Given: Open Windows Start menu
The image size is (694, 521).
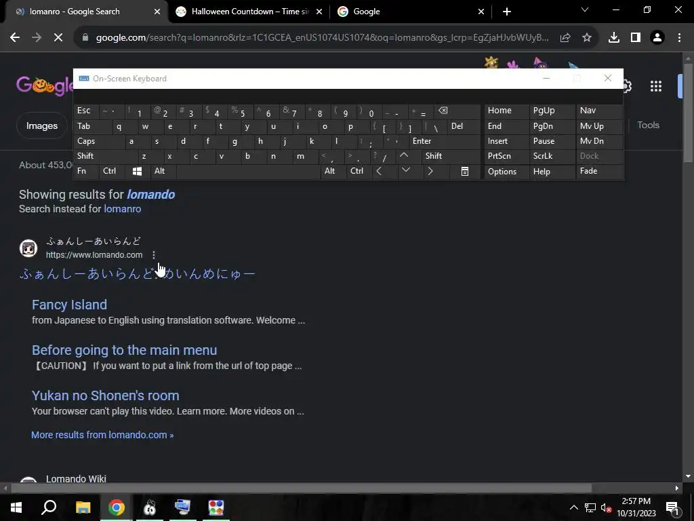Looking at the screenshot, I should (x=16, y=507).
